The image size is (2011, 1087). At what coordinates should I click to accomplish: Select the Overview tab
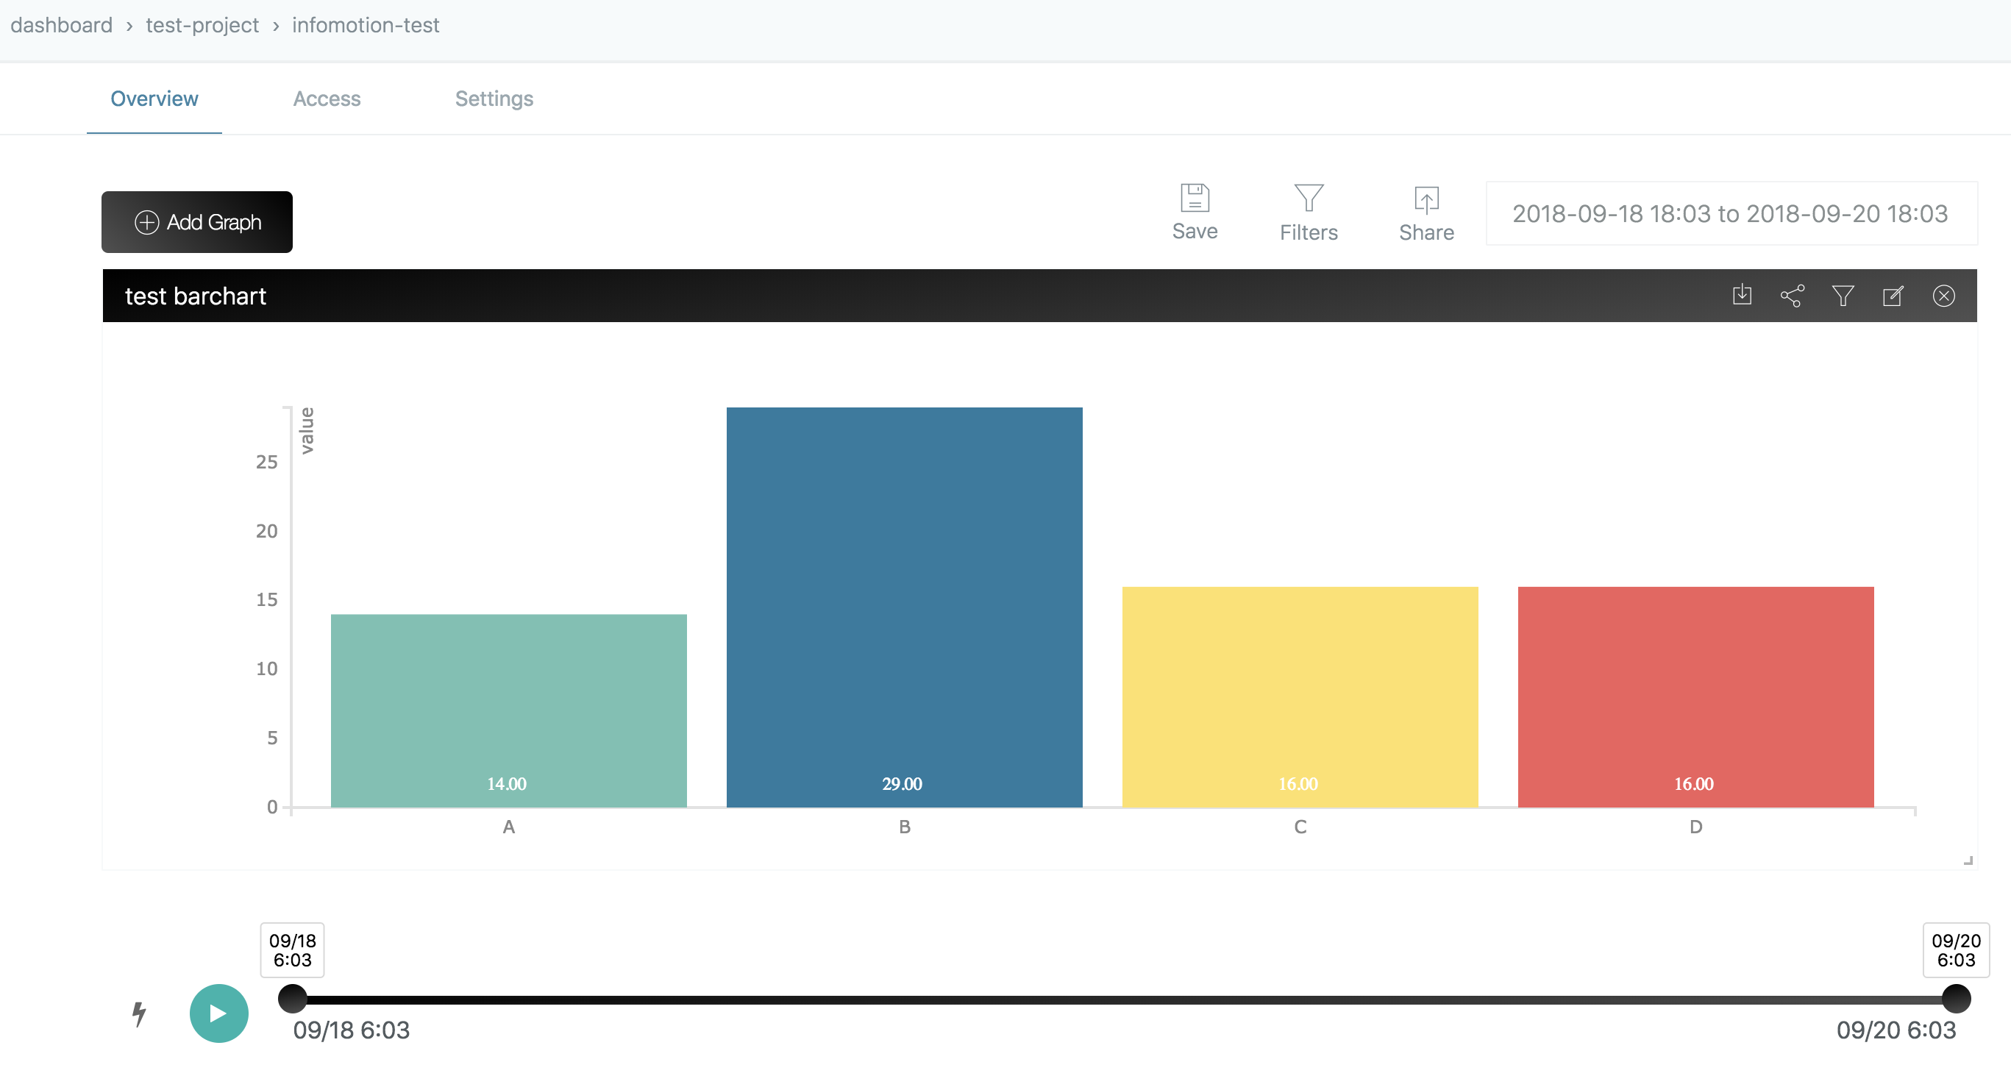pos(154,99)
